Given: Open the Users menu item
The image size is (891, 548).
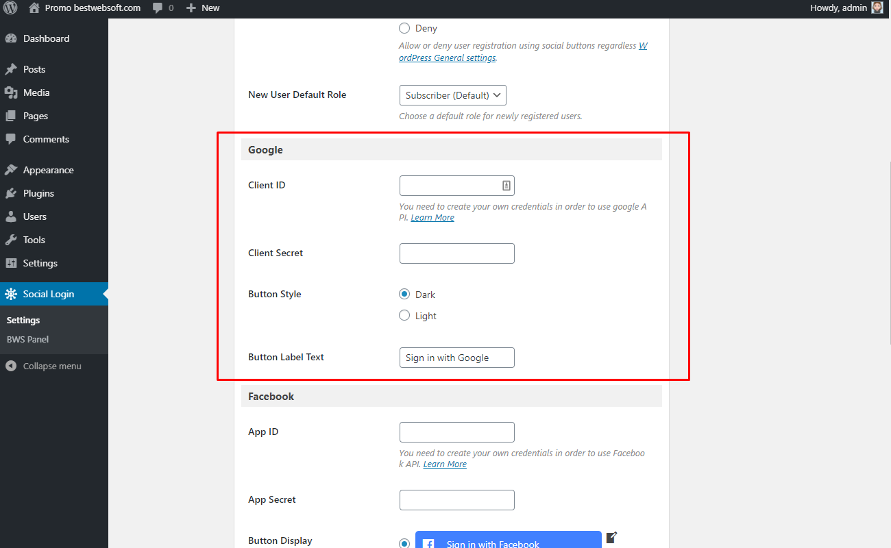Looking at the screenshot, I should (54, 216).
